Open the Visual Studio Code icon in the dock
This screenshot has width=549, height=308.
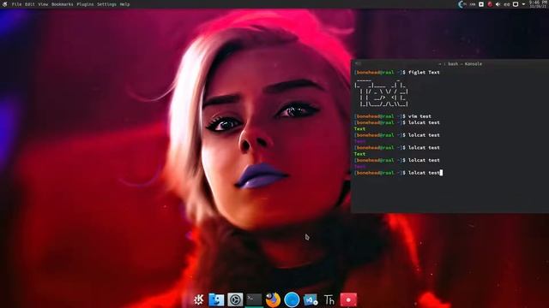pyautogui.click(x=311, y=299)
